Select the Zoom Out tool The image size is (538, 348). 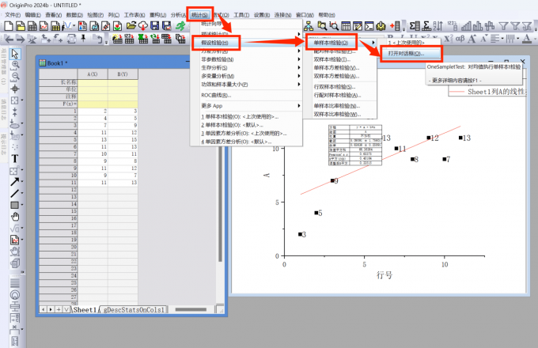16,77
